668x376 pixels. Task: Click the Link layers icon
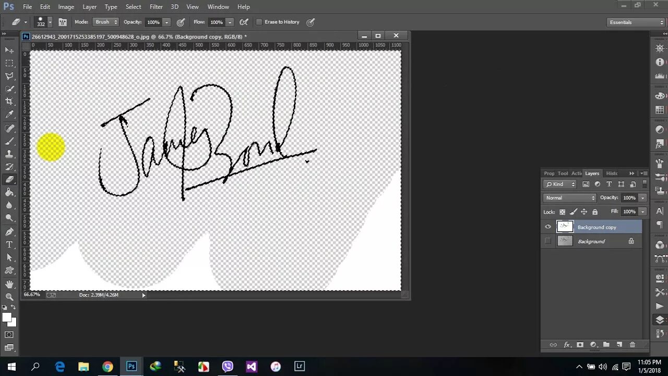point(553,345)
